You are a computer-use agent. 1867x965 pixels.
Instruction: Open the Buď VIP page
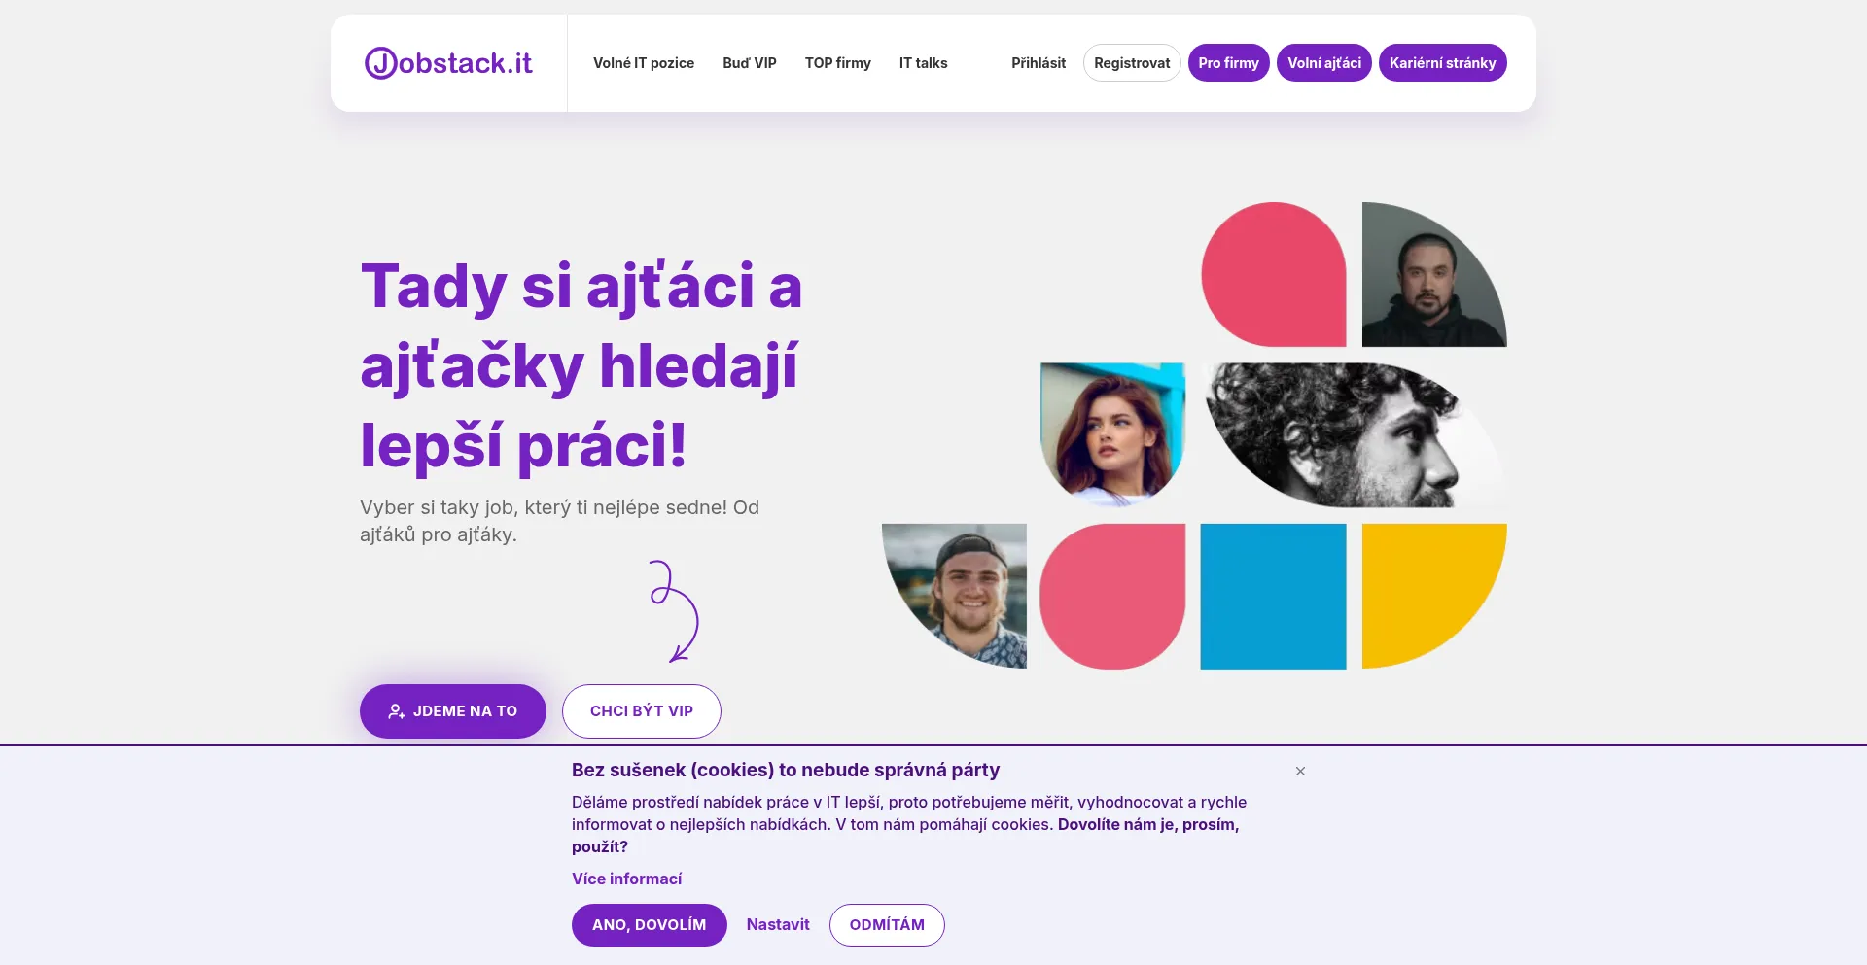pyautogui.click(x=750, y=63)
